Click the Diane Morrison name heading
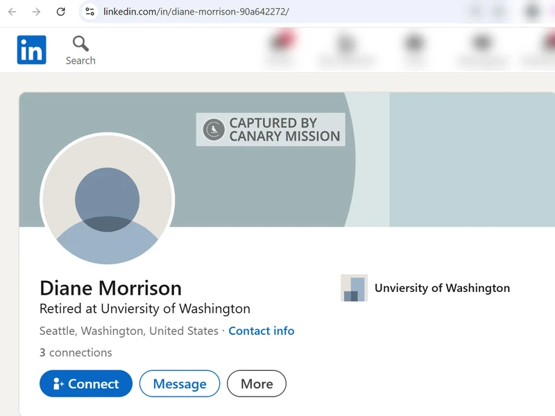555x416 pixels. pos(110,288)
